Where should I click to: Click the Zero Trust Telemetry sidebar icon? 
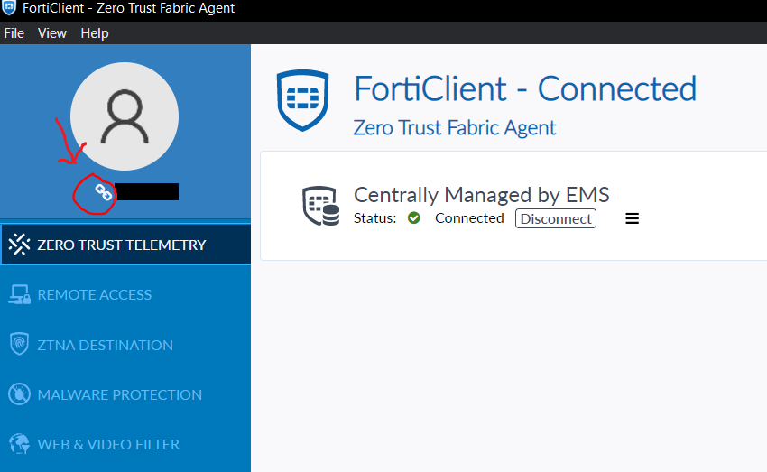[20, 245]
